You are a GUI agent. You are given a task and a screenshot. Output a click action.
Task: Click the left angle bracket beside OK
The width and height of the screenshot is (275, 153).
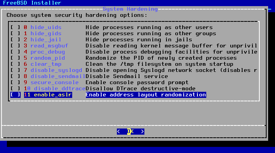click(118, 132)
